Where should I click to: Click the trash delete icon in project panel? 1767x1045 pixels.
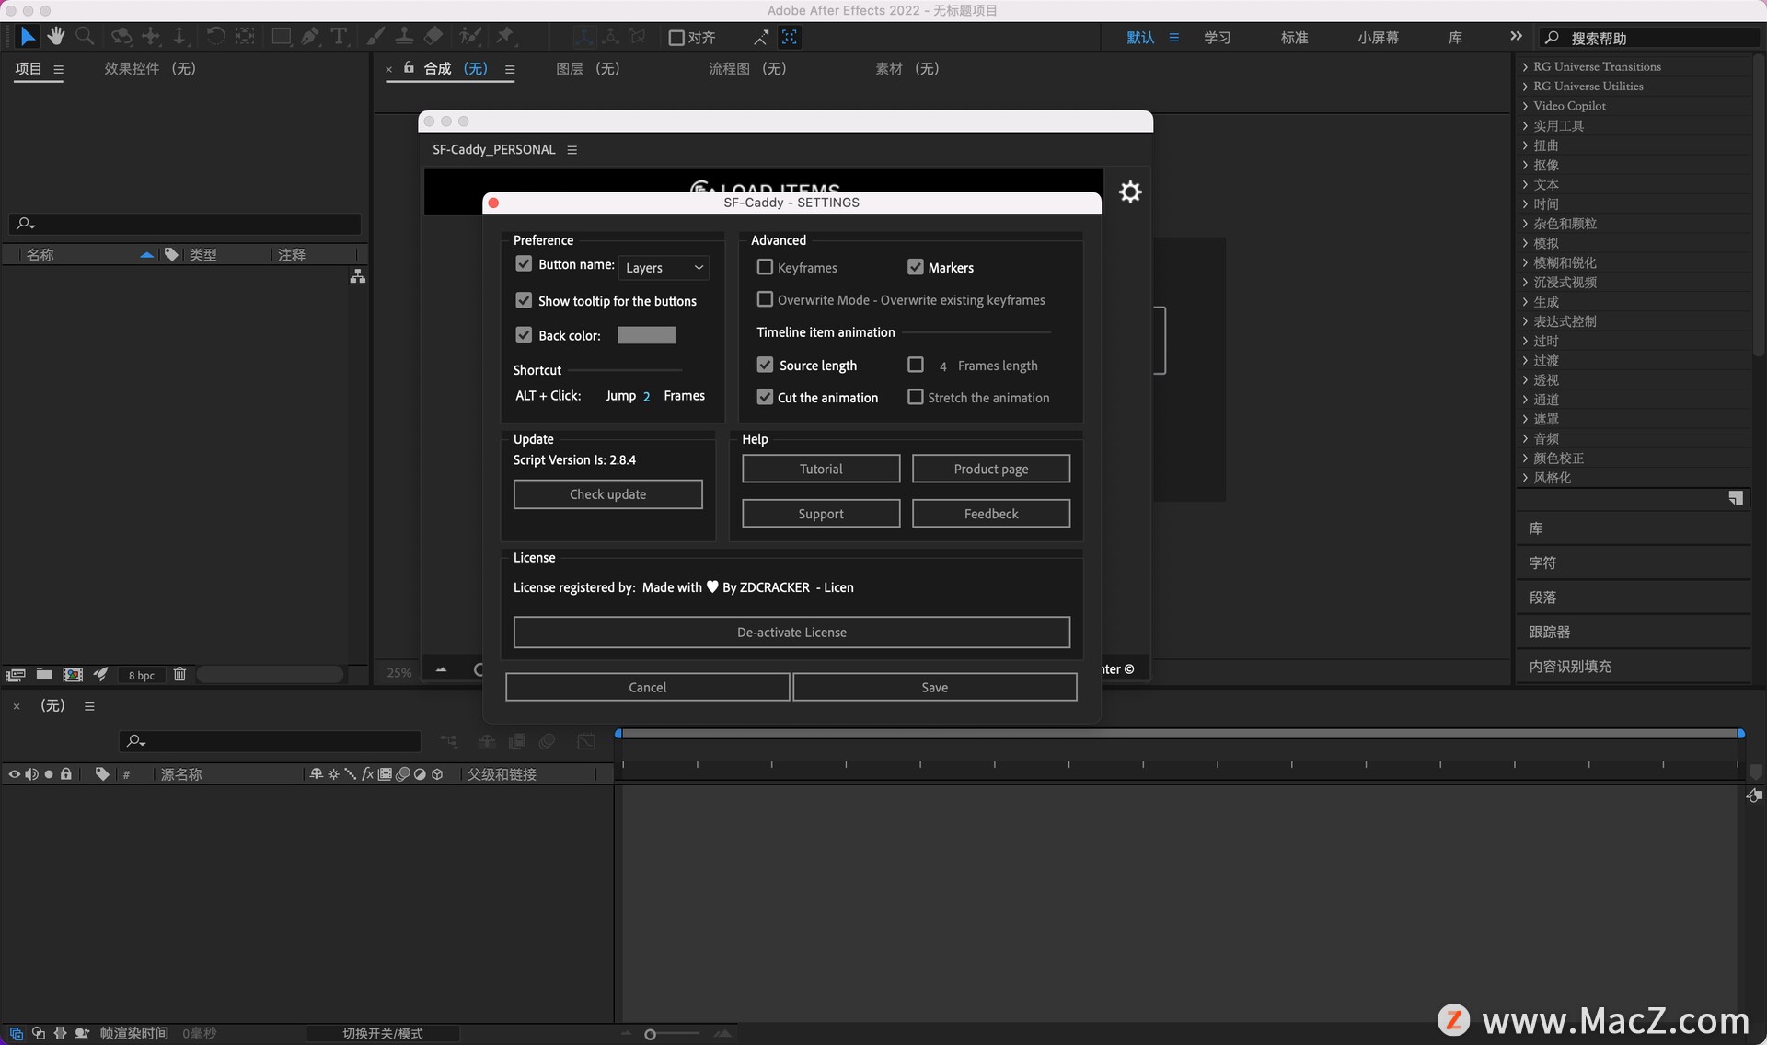pos(179,674)
